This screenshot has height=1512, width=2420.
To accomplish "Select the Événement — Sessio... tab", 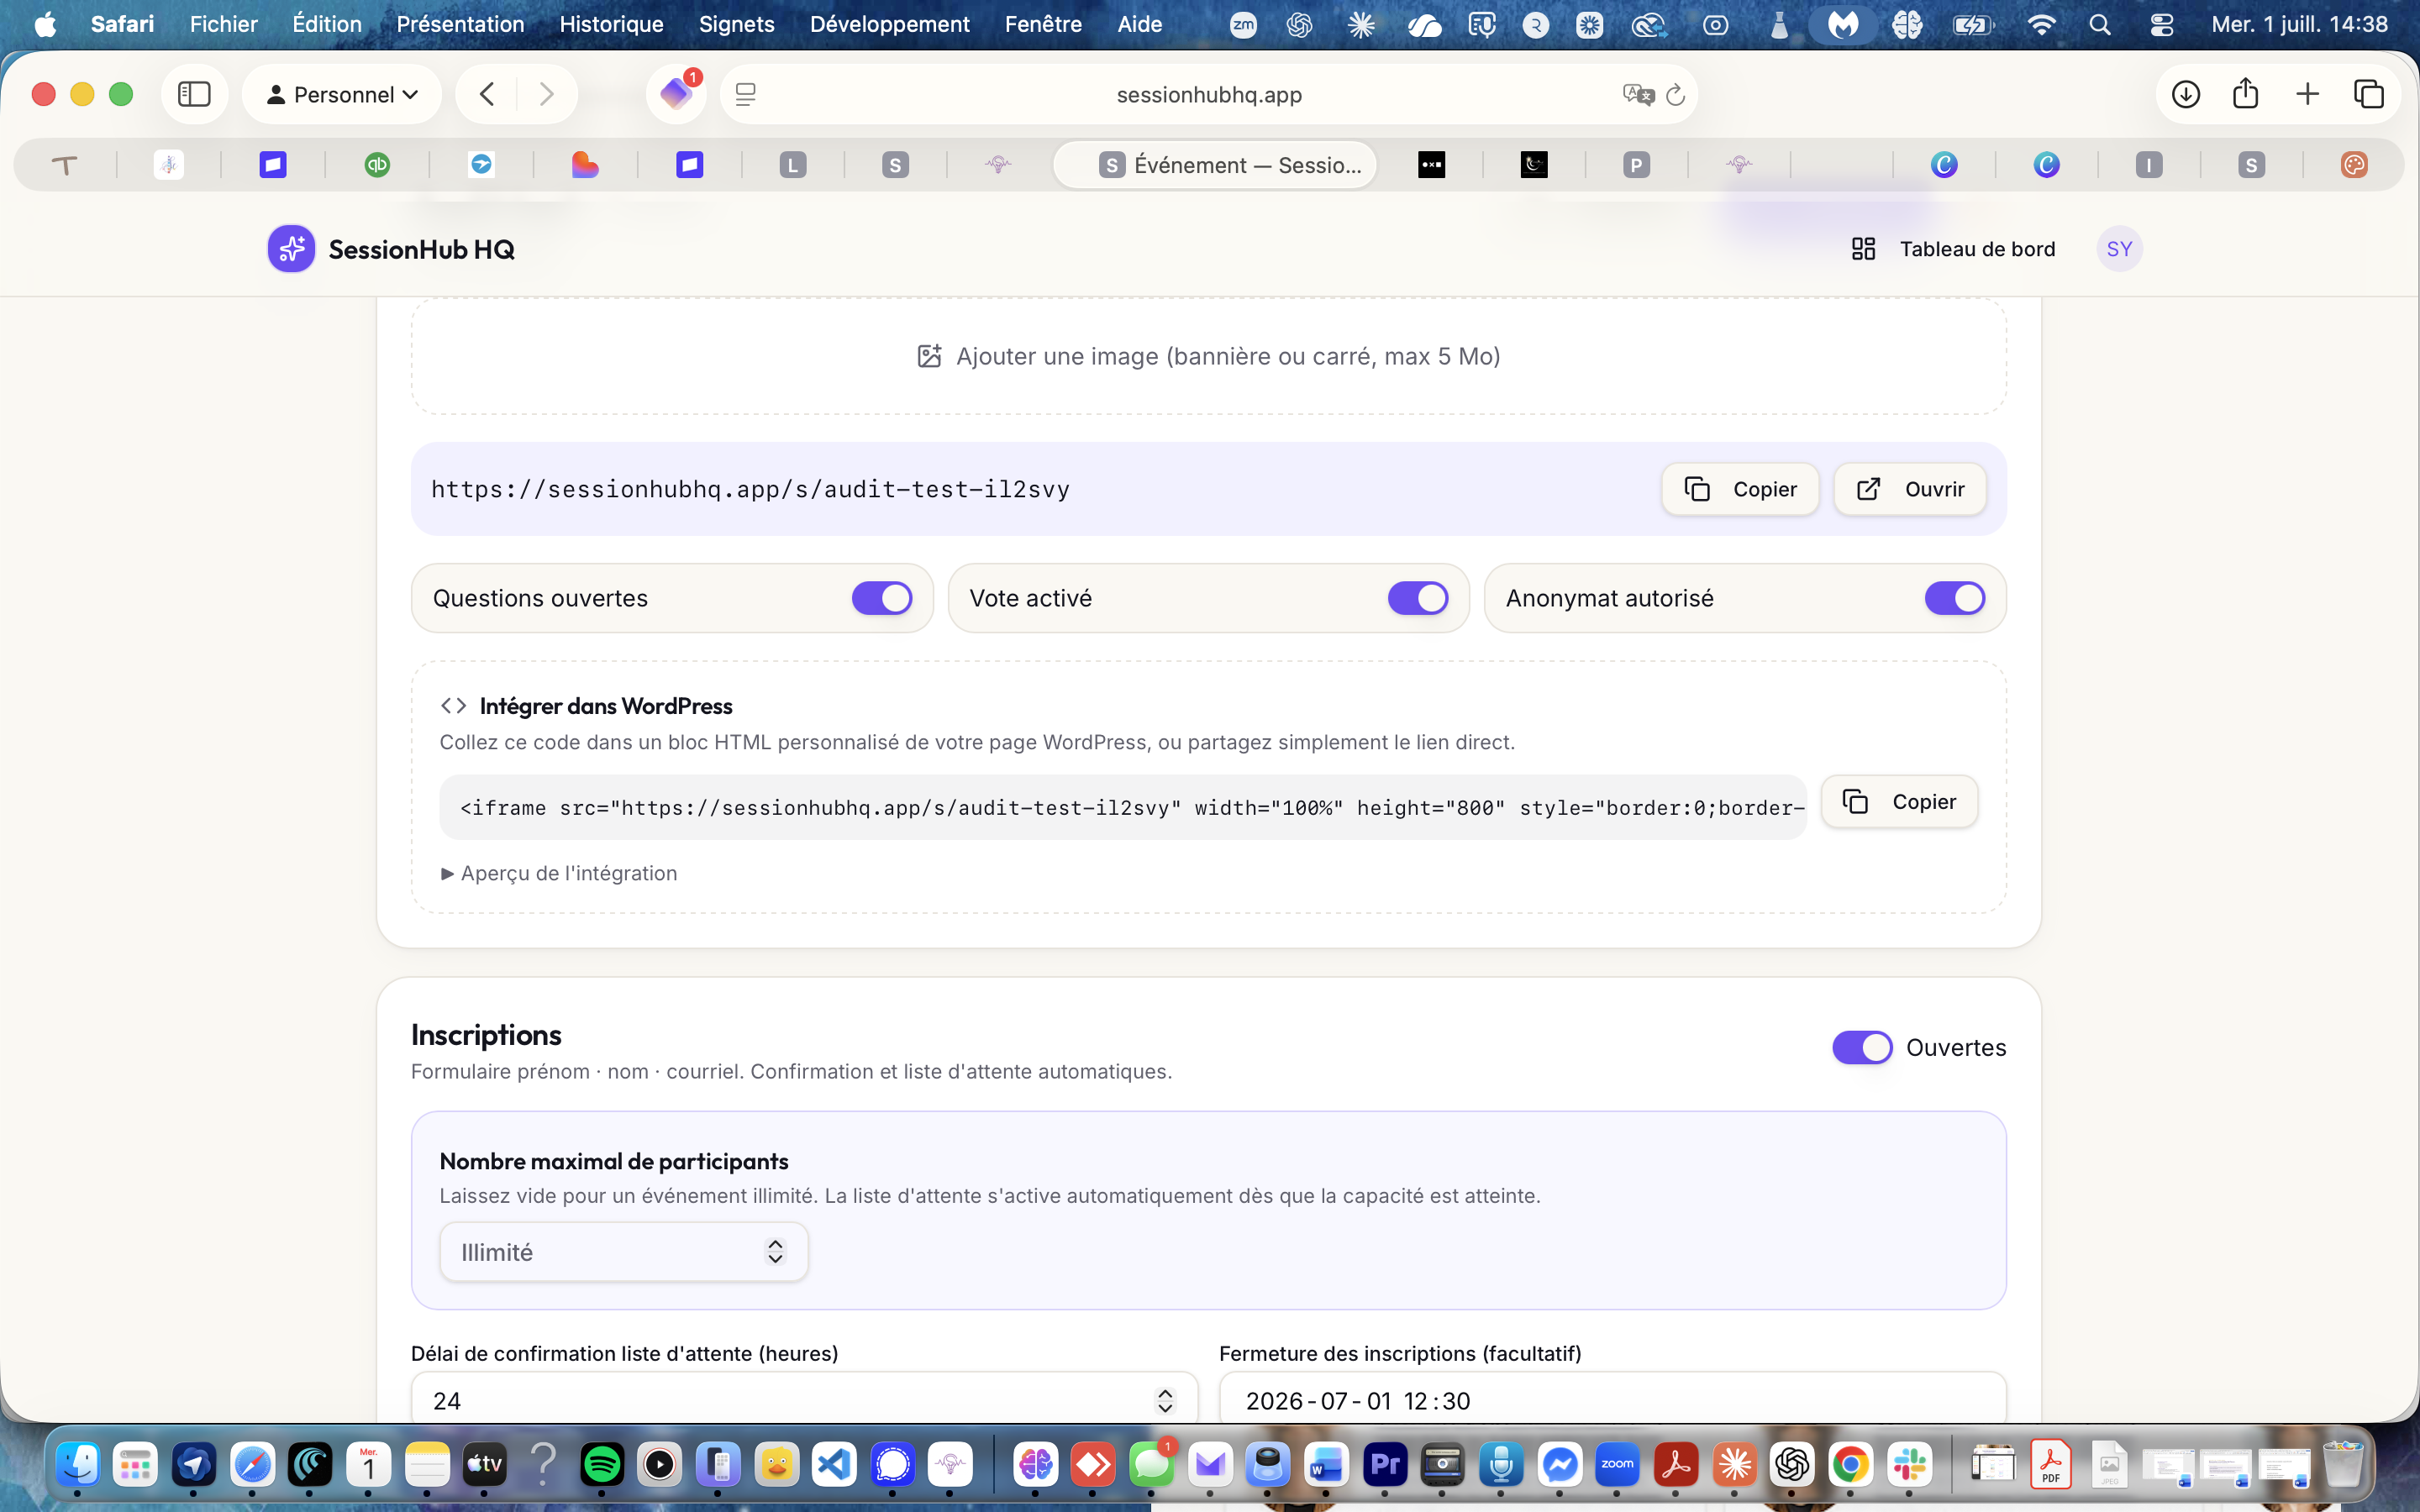I will [x=1215, y=165].
